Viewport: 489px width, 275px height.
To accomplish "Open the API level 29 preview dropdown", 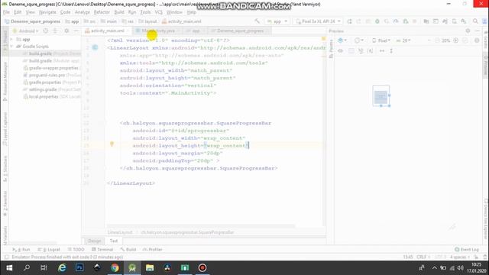I will point(403,40).
